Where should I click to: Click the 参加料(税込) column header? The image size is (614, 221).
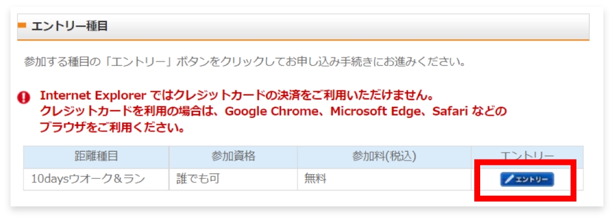[384, 157]
